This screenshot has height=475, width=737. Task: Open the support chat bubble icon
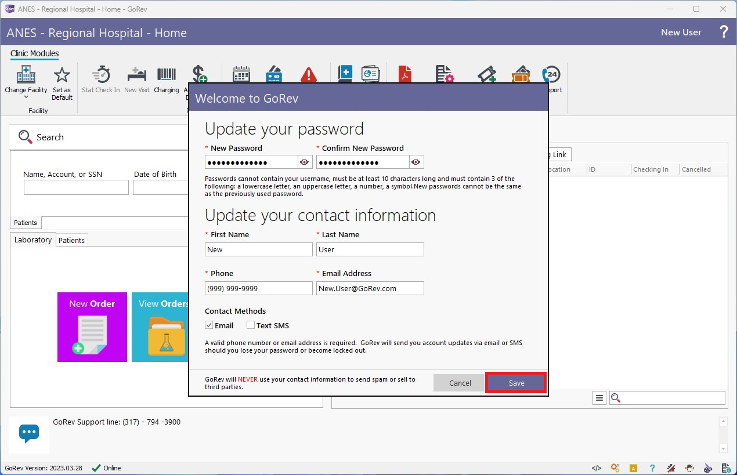(29, 433)
